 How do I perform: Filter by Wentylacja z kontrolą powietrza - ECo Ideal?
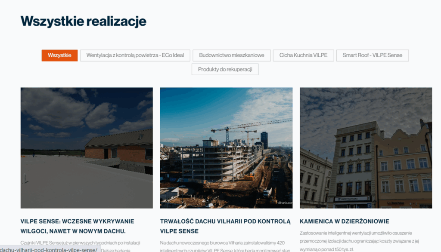[x=135, y=55]
